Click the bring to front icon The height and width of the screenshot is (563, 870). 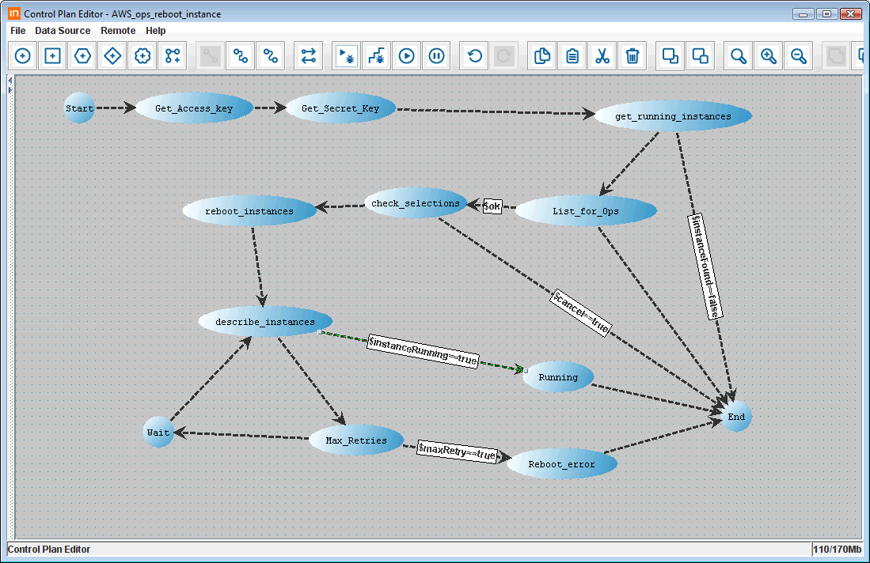click(x=671, y=56)
